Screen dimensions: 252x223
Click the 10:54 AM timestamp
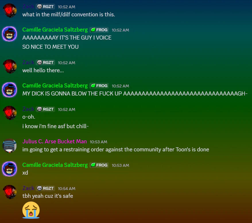[67, 189]
